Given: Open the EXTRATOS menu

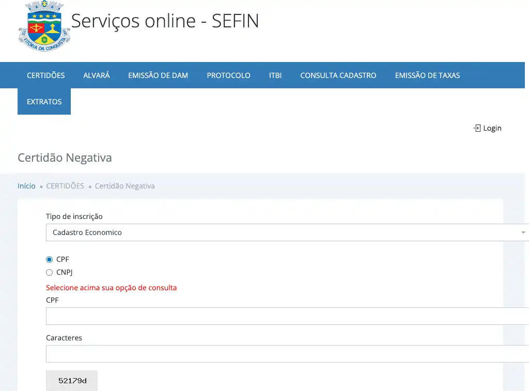Looking at the screenshot, I should [44, 102].
